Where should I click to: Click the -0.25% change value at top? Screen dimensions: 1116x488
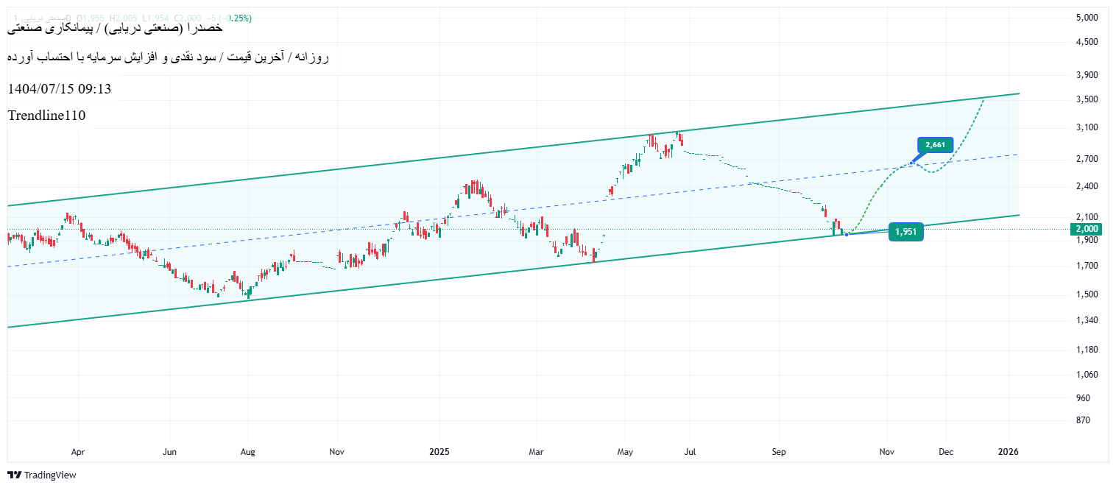click(x=239, y=18)
